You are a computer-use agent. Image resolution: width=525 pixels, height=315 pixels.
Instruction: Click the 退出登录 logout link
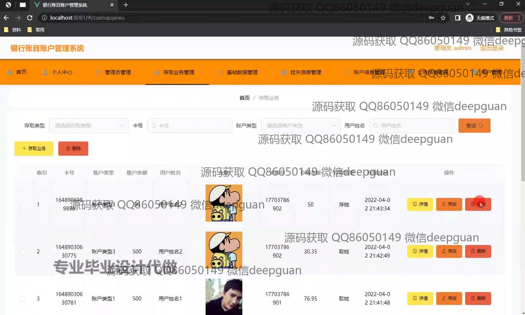491,48
